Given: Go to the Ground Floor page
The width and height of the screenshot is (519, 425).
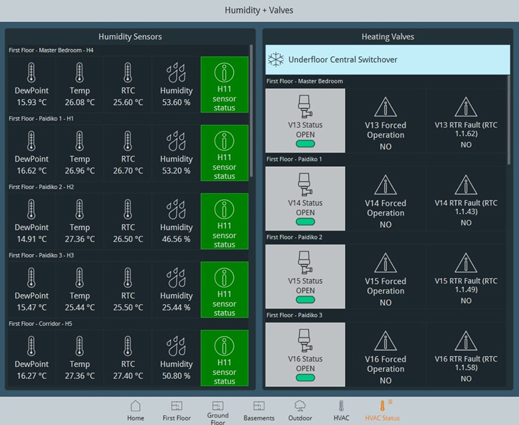Looking at the screenshot, I should tap(218, 410).
